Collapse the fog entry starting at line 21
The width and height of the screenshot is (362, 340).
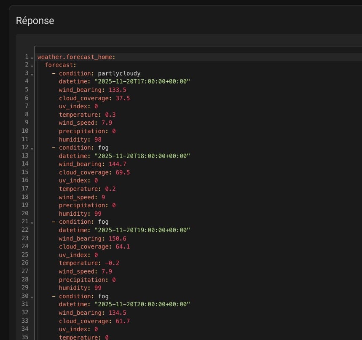(x=32, y=222)
